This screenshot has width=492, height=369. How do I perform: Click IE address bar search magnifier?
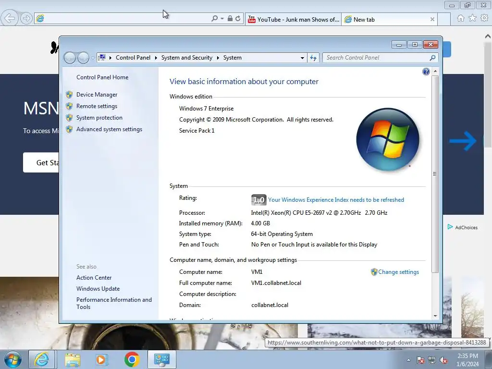point(215,19)
